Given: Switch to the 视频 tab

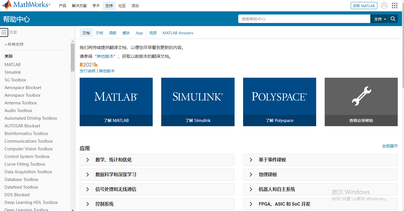Looking at the screenshot, I should click(x=153, y=33).
